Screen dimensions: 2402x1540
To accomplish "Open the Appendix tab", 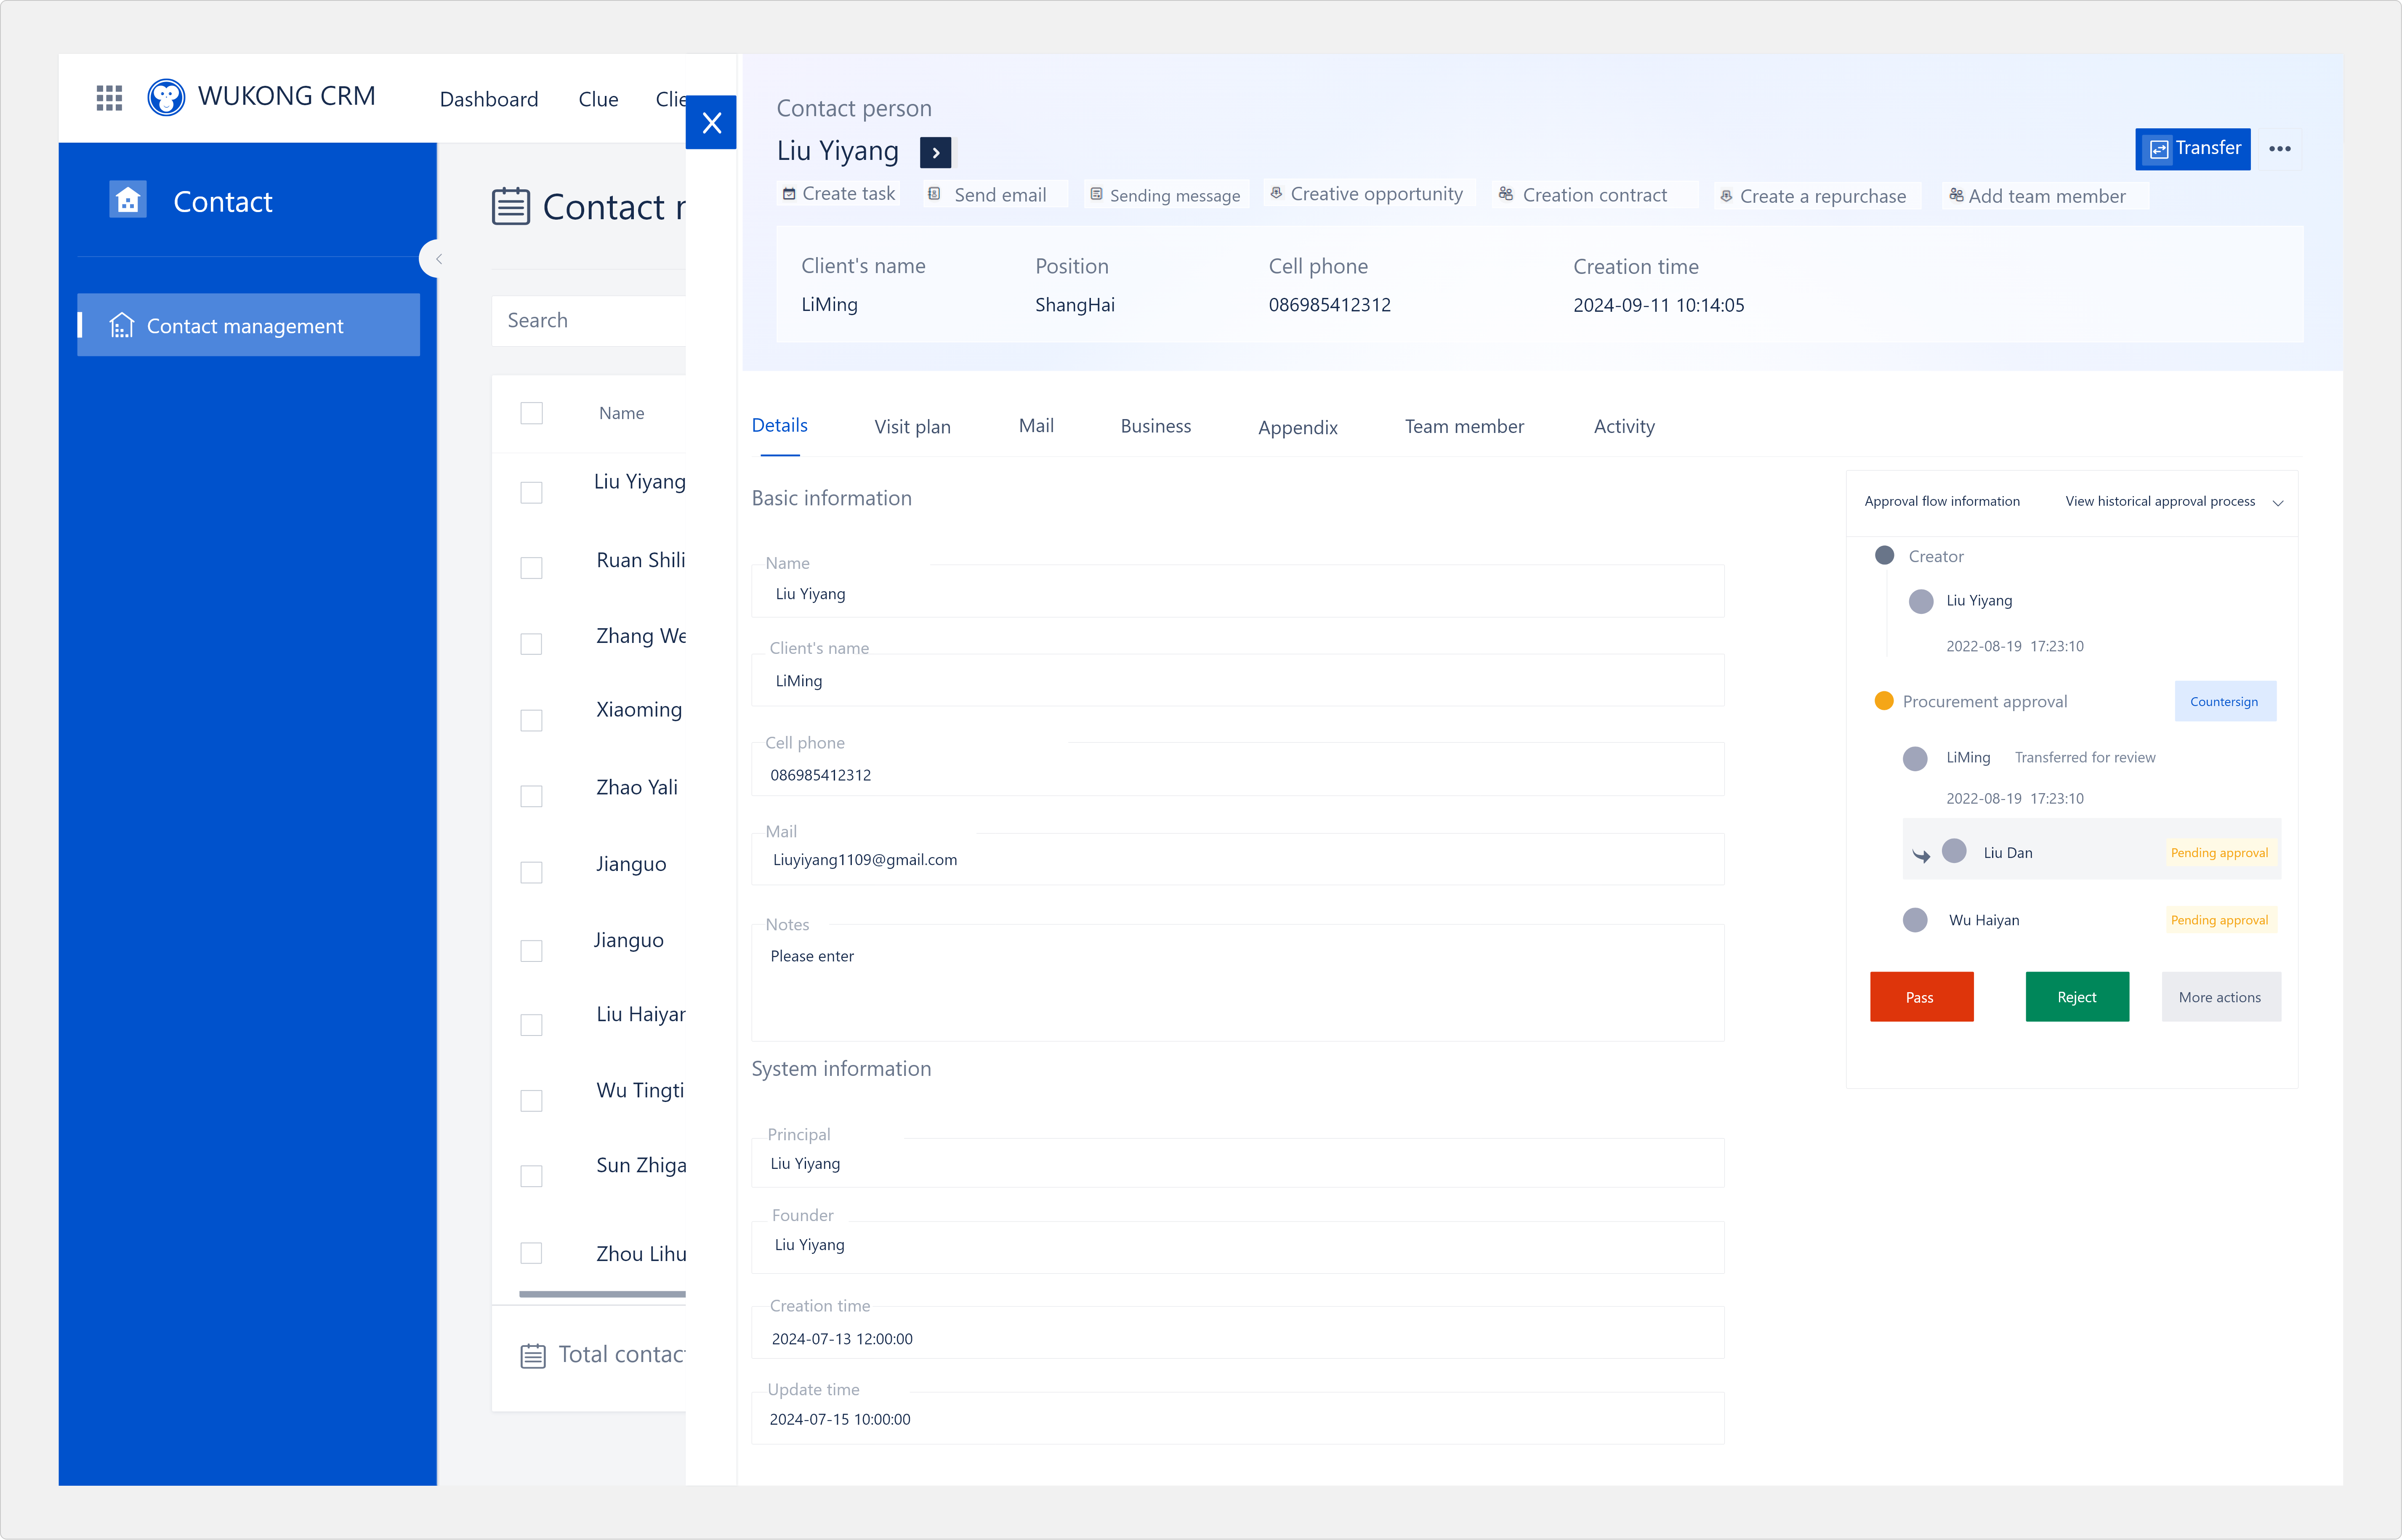I will pyautogui.click(x=1298, y=428).
